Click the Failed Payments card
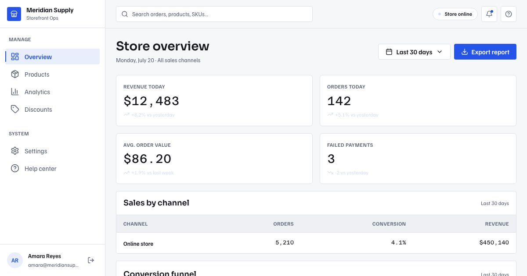 click(418, 159)
